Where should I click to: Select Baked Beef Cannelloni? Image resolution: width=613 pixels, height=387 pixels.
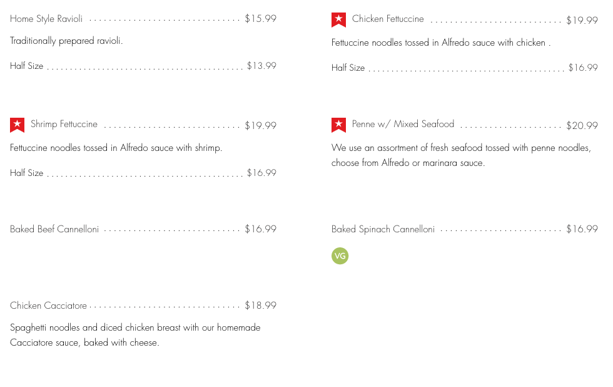54,229
